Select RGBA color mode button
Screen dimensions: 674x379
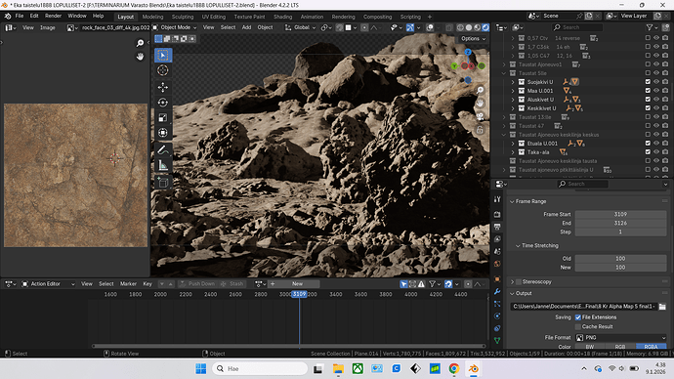(651, 347)
